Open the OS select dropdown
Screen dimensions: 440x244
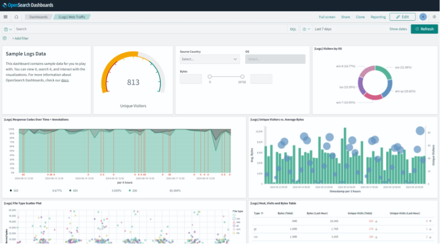point(275,59)
